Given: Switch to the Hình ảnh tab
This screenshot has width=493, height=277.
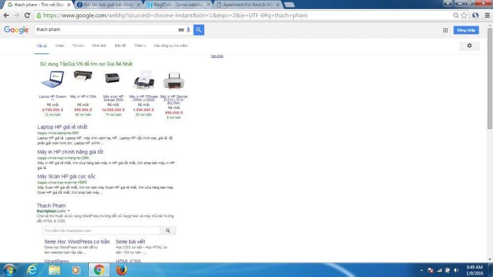Looking at the screenshot, I should point(99,45).
